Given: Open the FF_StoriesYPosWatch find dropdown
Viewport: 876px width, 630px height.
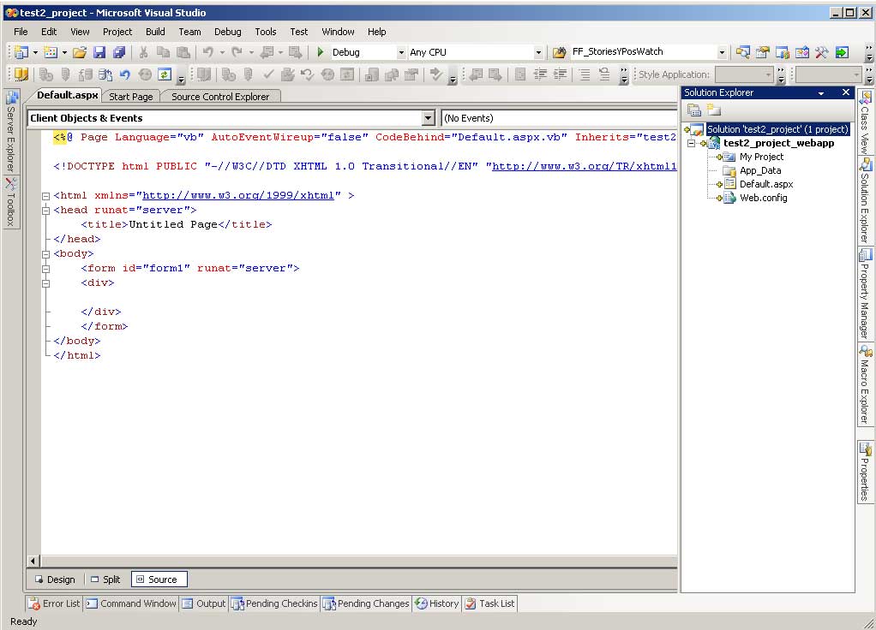Looking at the screenshot, I should click(x=722, y=52).
